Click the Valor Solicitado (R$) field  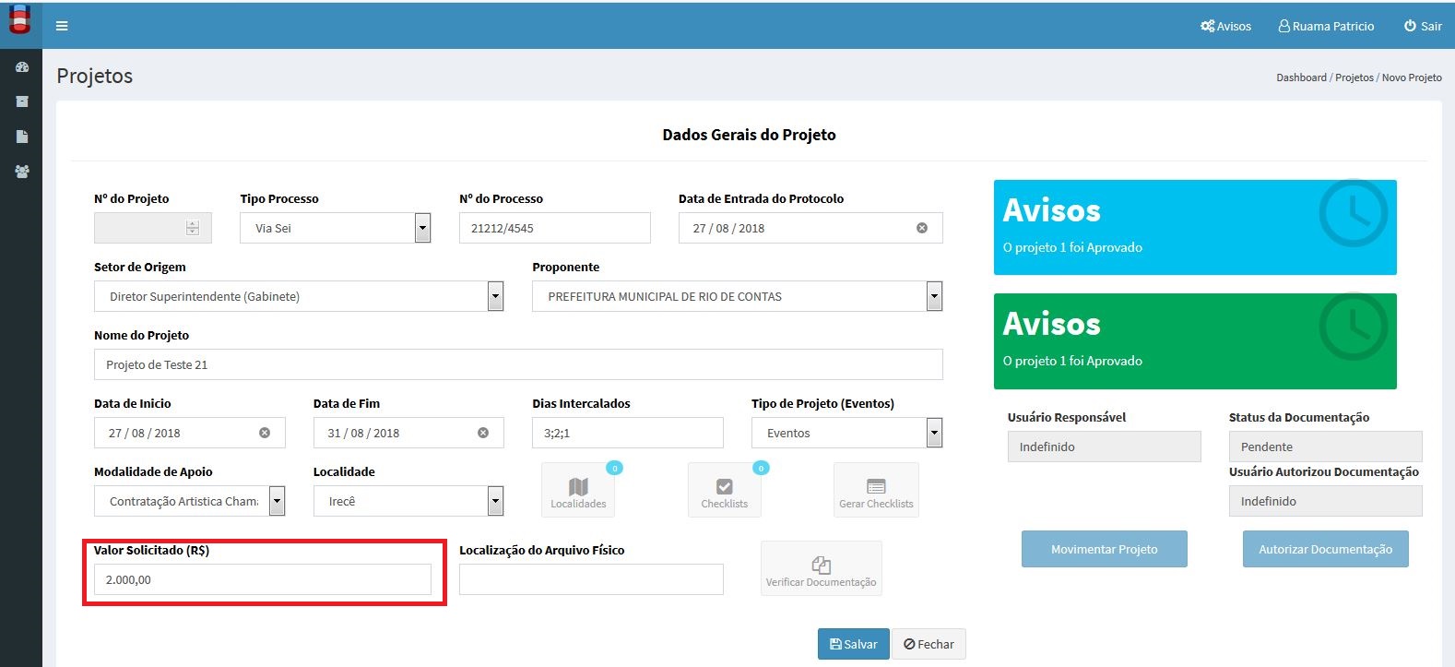(263, 579)
